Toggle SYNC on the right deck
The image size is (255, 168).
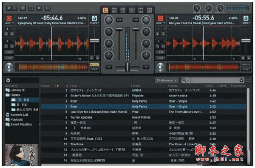[x=246, y=69]
